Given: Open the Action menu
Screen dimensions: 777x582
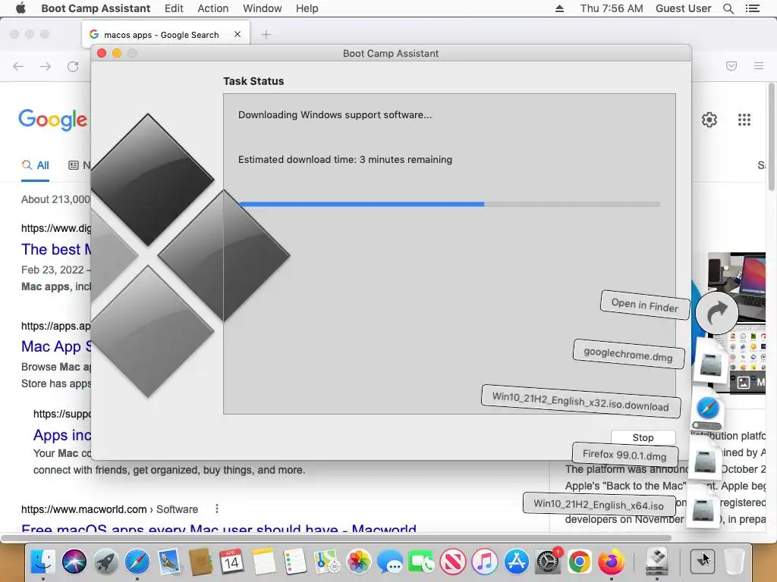Looking at the screenshot, I should pyautogui.click(x=213, y=8).
